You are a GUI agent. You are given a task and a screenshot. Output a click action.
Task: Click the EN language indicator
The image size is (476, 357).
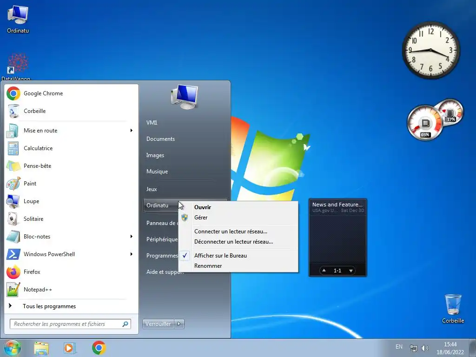[x=399, y=347]
